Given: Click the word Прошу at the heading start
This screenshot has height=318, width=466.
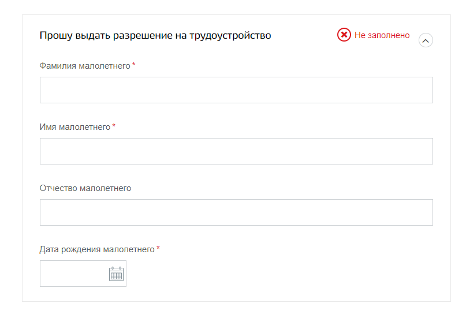Looking at the screenshot, I should click(x=56, y=36).
